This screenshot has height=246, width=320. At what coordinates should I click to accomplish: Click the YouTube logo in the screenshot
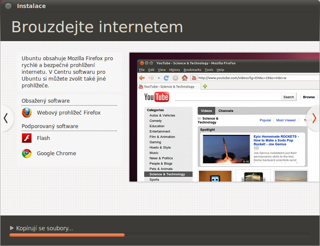157,97
